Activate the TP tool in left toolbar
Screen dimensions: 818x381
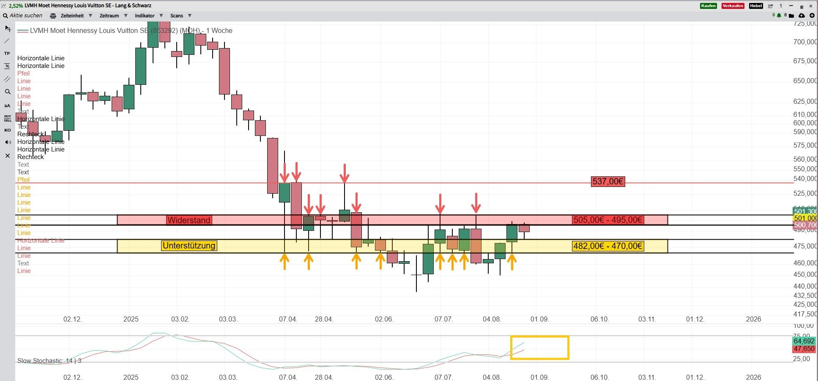coord(7,54)
